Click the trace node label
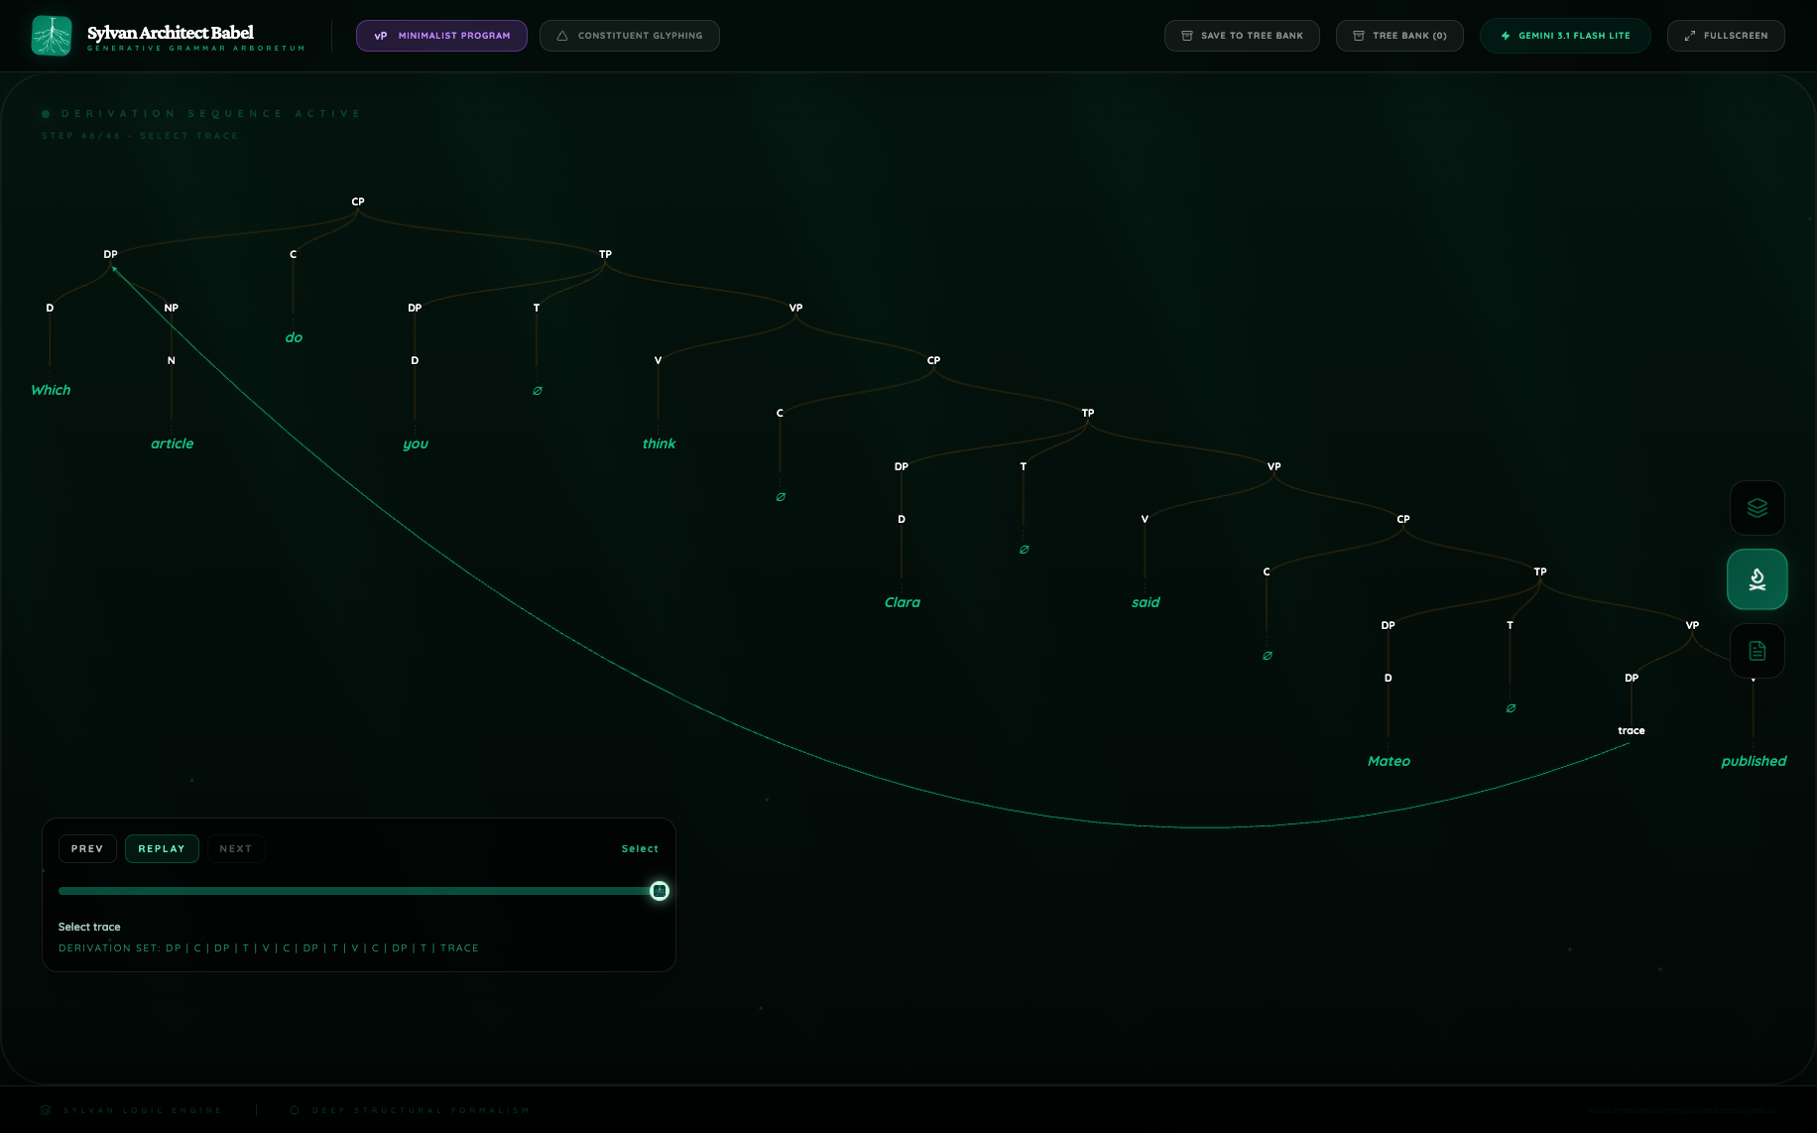The height and width of the screenshot is (1133, 1817). [1631, 731]
